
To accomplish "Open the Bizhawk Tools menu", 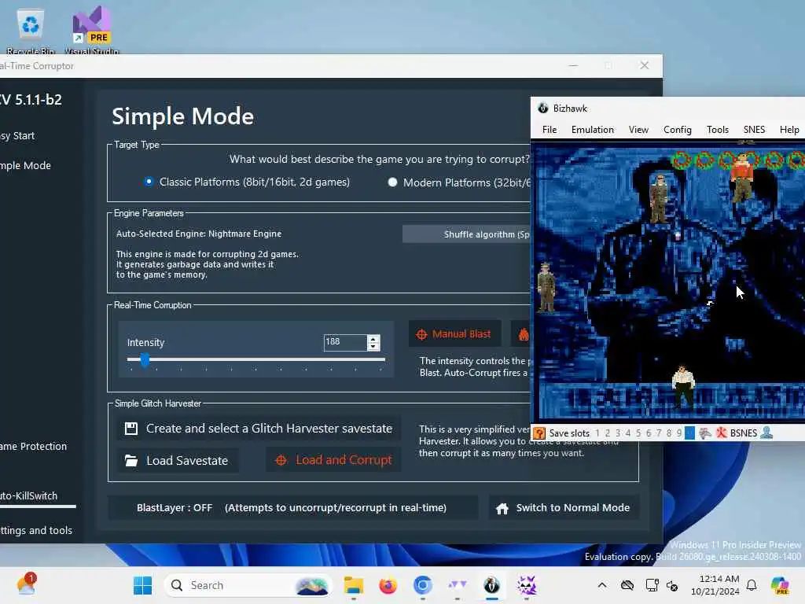I will (x=717, y=130).
